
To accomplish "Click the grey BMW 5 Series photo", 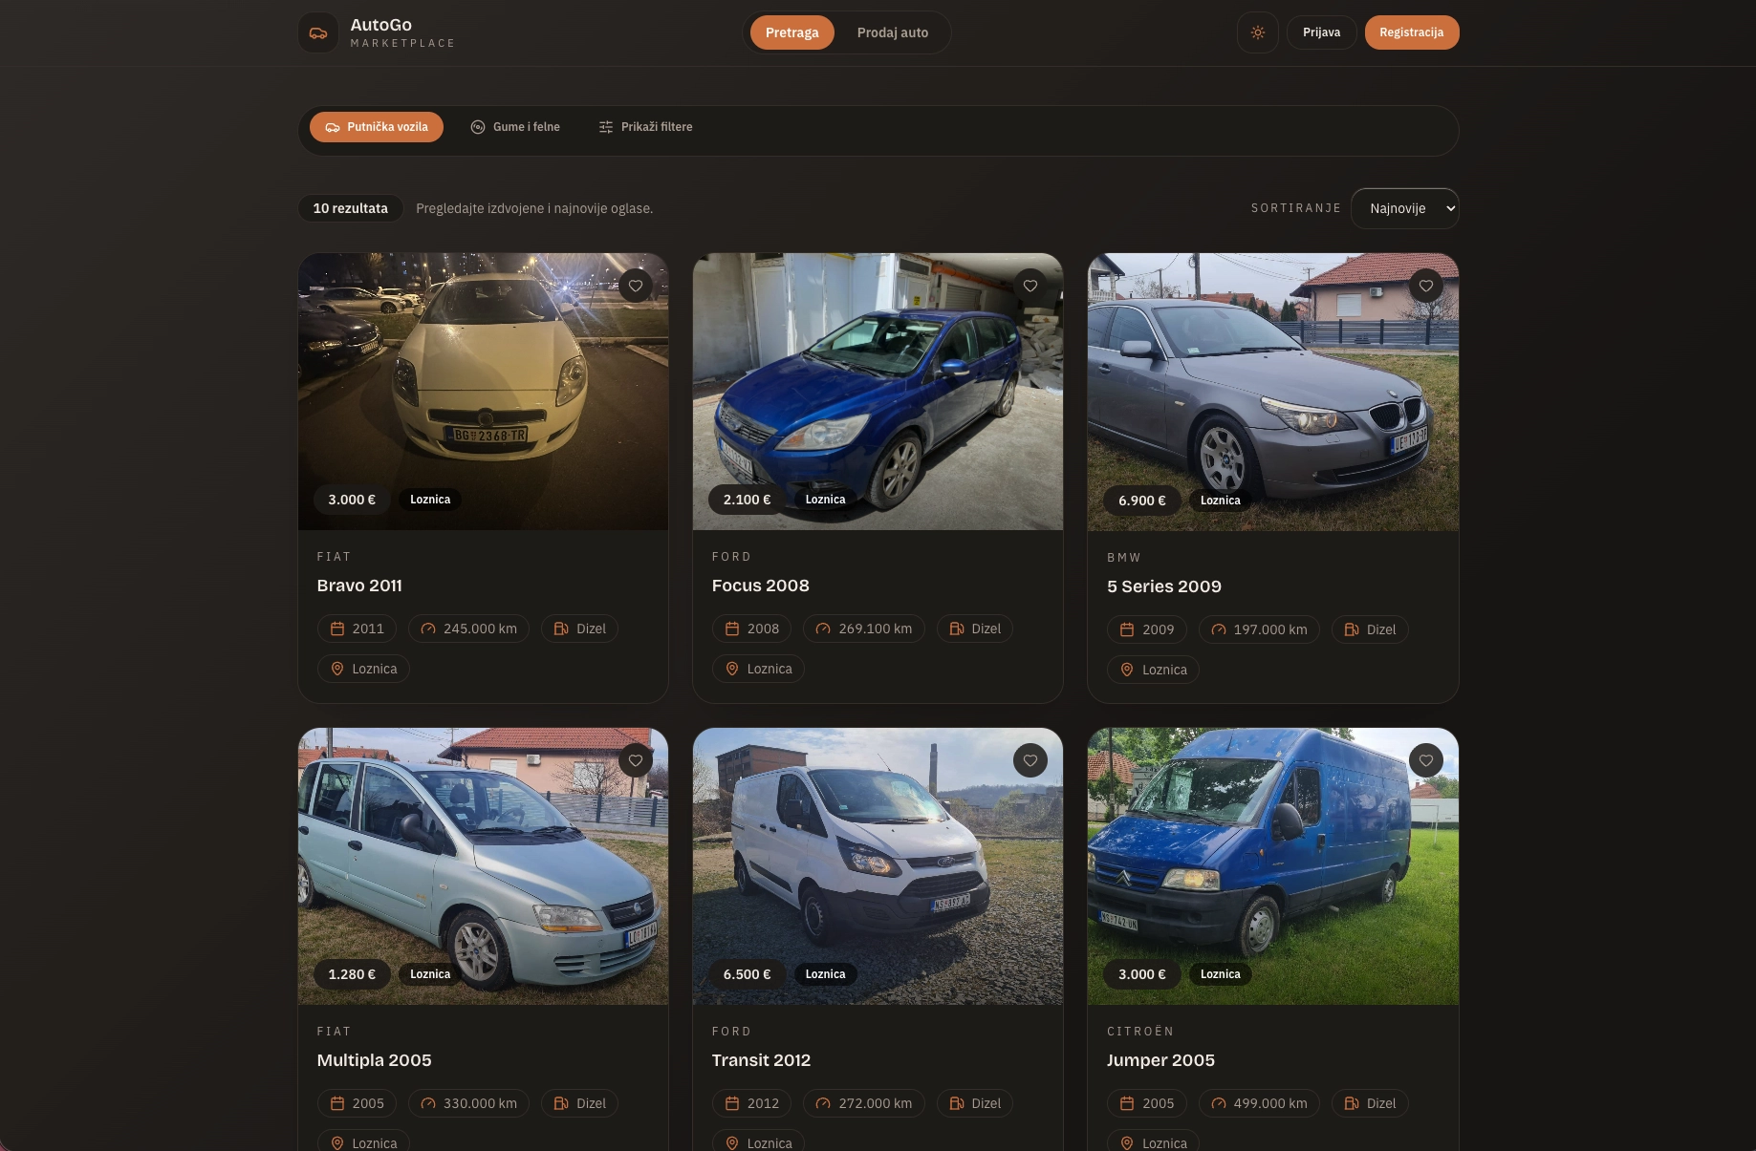I will coord(1273,392).
